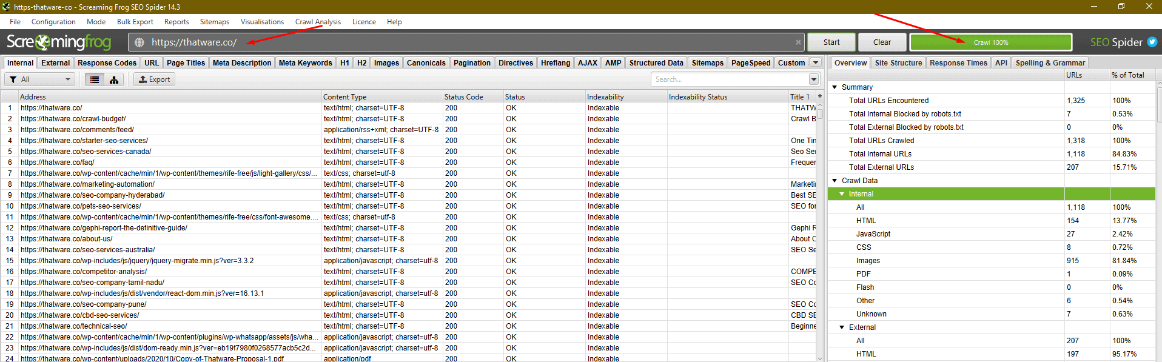Image resolution: width=1162 pixels, height=362 pixels.
Task: Open the Crawl Analysis menu
Action: [x=318, y=22]
